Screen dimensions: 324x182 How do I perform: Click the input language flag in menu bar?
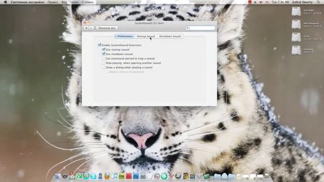(267, 2)
